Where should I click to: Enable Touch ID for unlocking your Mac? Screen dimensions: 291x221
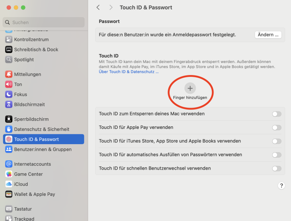tap(276, 114)
